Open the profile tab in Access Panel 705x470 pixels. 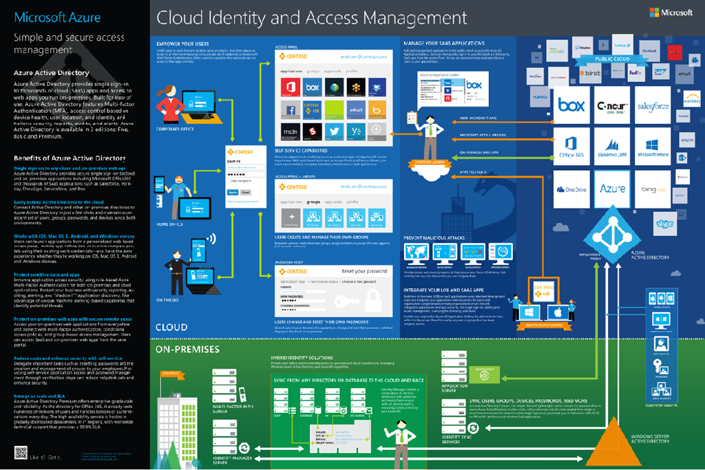[x=352, y=71]
